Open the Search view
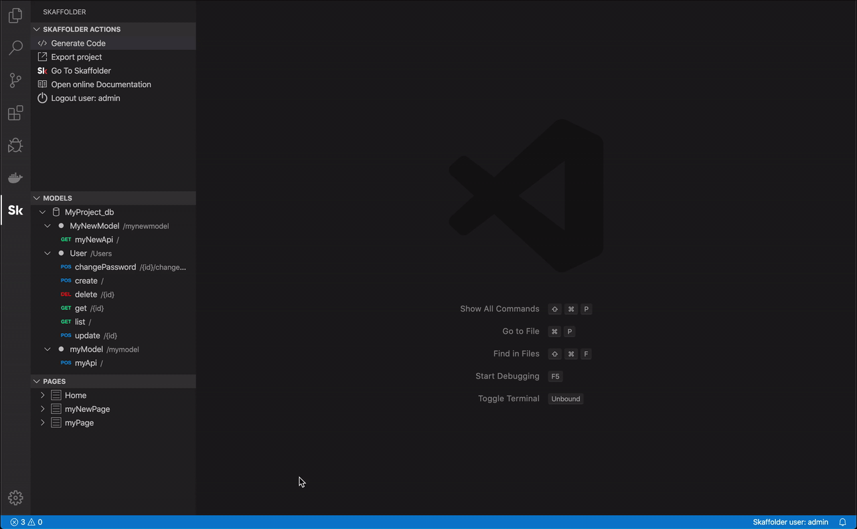Viewport: 857px width, 529px height. point(15,47)
